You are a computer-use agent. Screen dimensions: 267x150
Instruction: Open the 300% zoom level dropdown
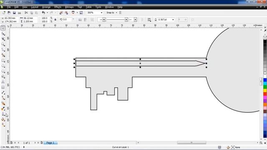coord(101,12)
